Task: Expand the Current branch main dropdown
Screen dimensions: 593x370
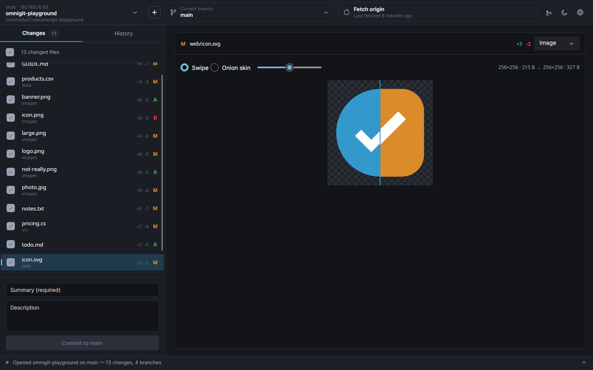Action: tap(250, 12)
